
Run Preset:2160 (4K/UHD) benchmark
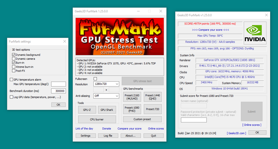[132, 97]
